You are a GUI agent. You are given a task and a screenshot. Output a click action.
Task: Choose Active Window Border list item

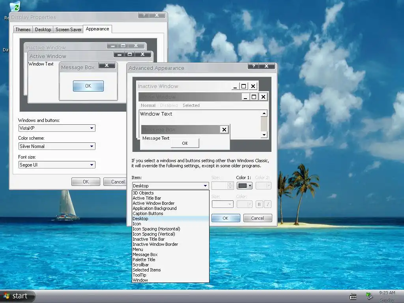[x=170, y=203]
